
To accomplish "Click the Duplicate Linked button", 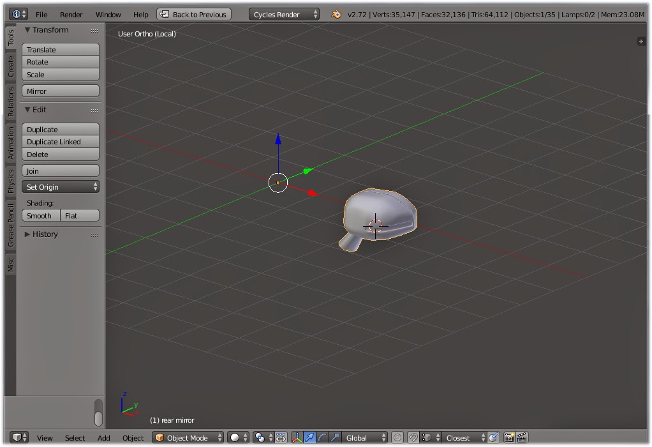I will click(x=60, y=141).
